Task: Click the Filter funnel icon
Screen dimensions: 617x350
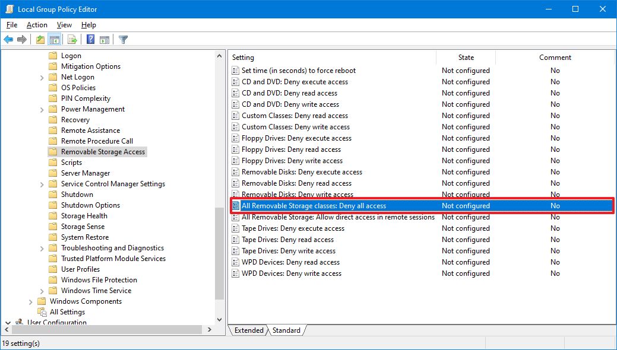Action: 123,40
